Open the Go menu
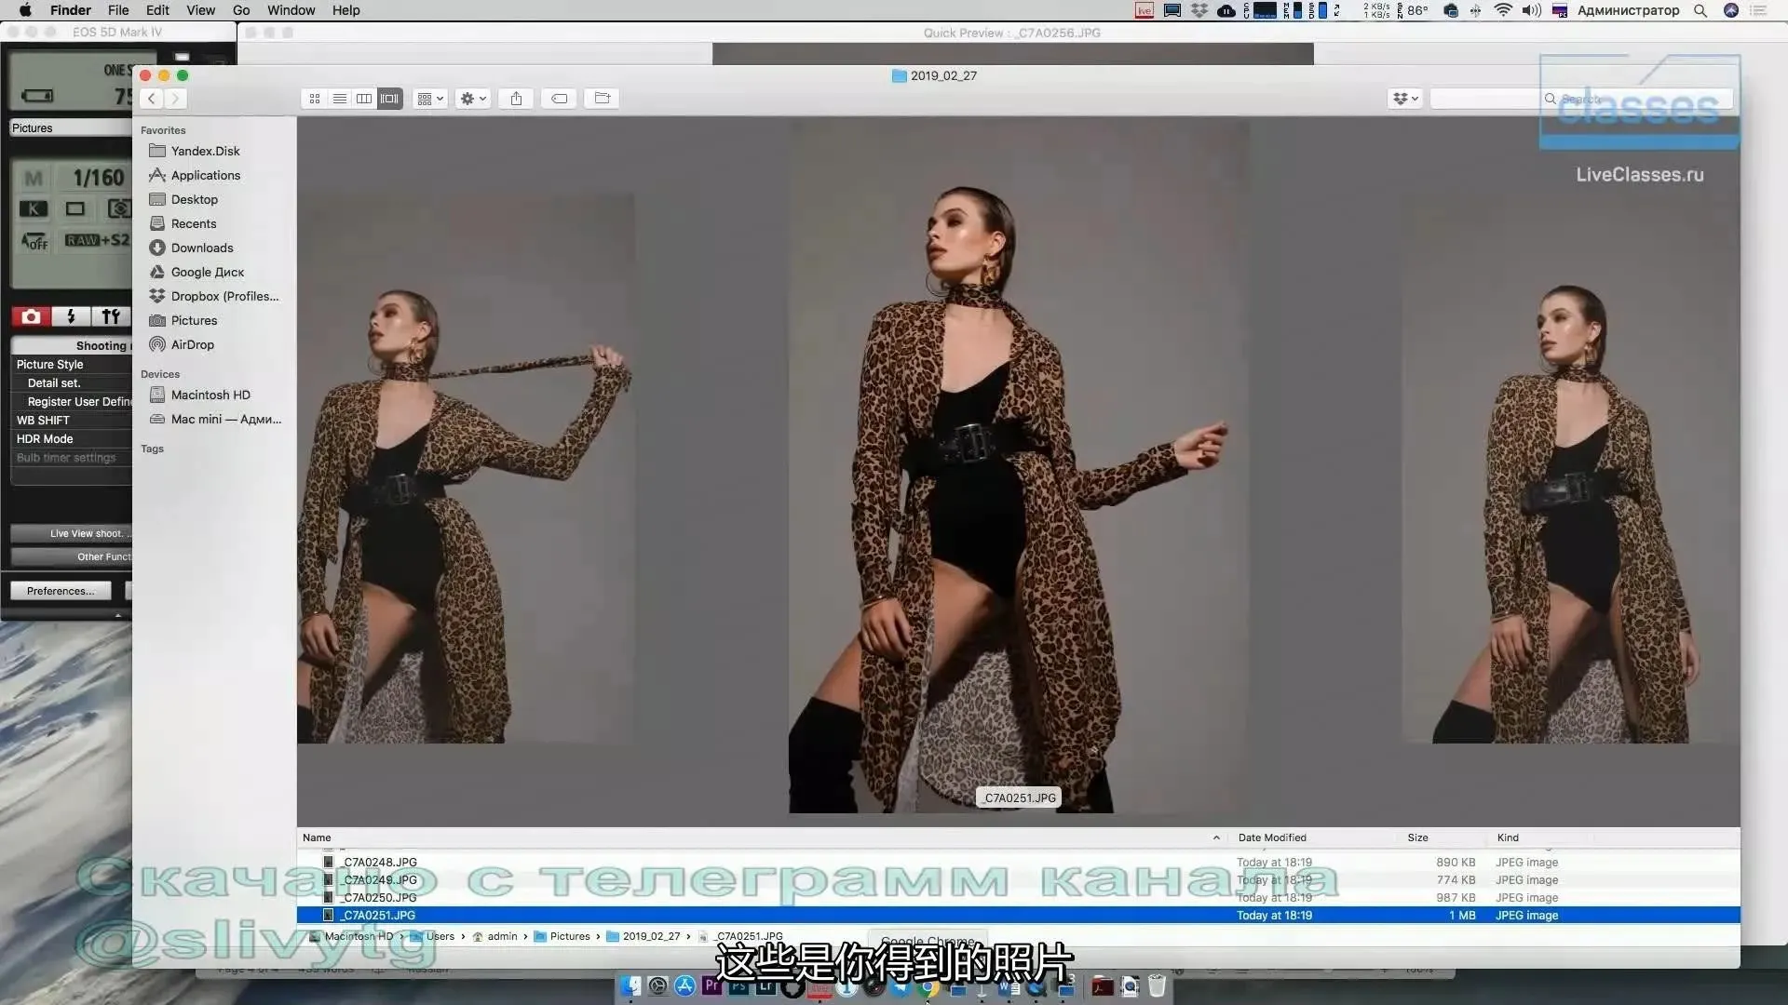1788x1005 pixels. pos(241,10)
